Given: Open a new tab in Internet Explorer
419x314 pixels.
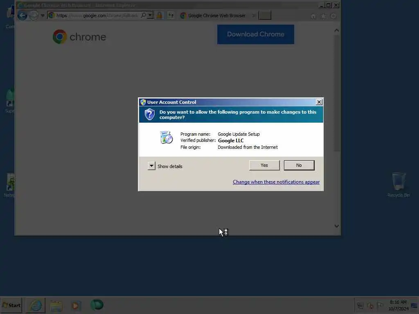Looking at the screenshot, I should point(265,16).
